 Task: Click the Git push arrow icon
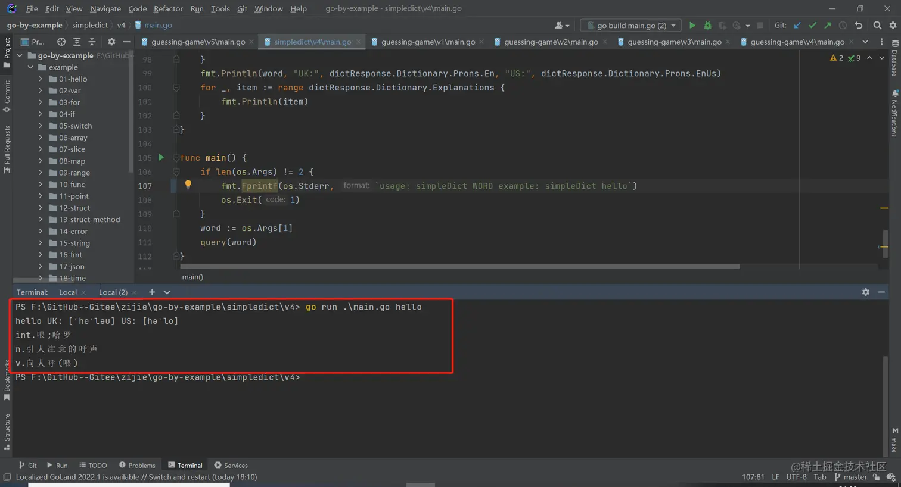pyautogui.click(x=828, y=26)
